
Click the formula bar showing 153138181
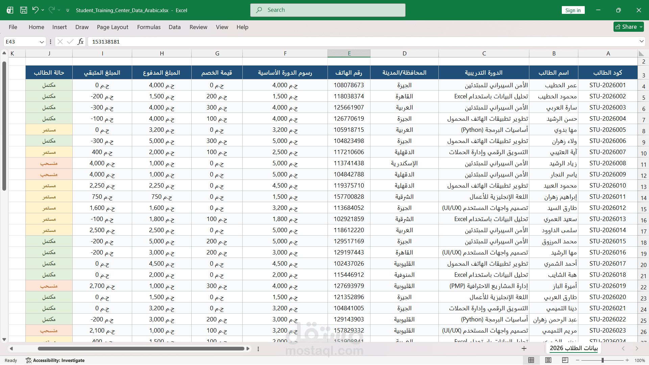pyautogui.click(x=363, y=42)
